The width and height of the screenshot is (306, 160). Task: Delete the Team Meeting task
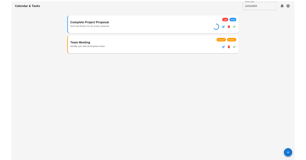tap(229, 47)
